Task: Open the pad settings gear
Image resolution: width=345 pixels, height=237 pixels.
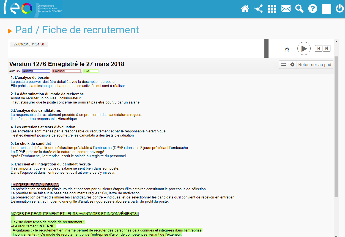Action: (x=292, y=65)
